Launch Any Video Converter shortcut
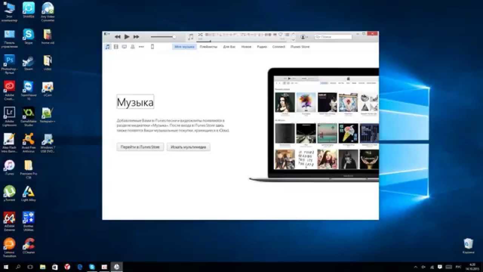 [x=48, y=12]
